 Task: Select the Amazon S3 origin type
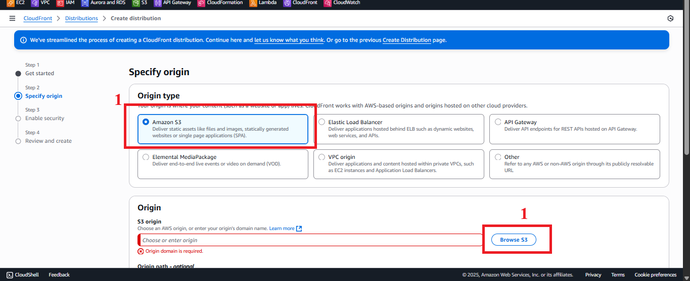pyautogui.click(x=222, y=129)
